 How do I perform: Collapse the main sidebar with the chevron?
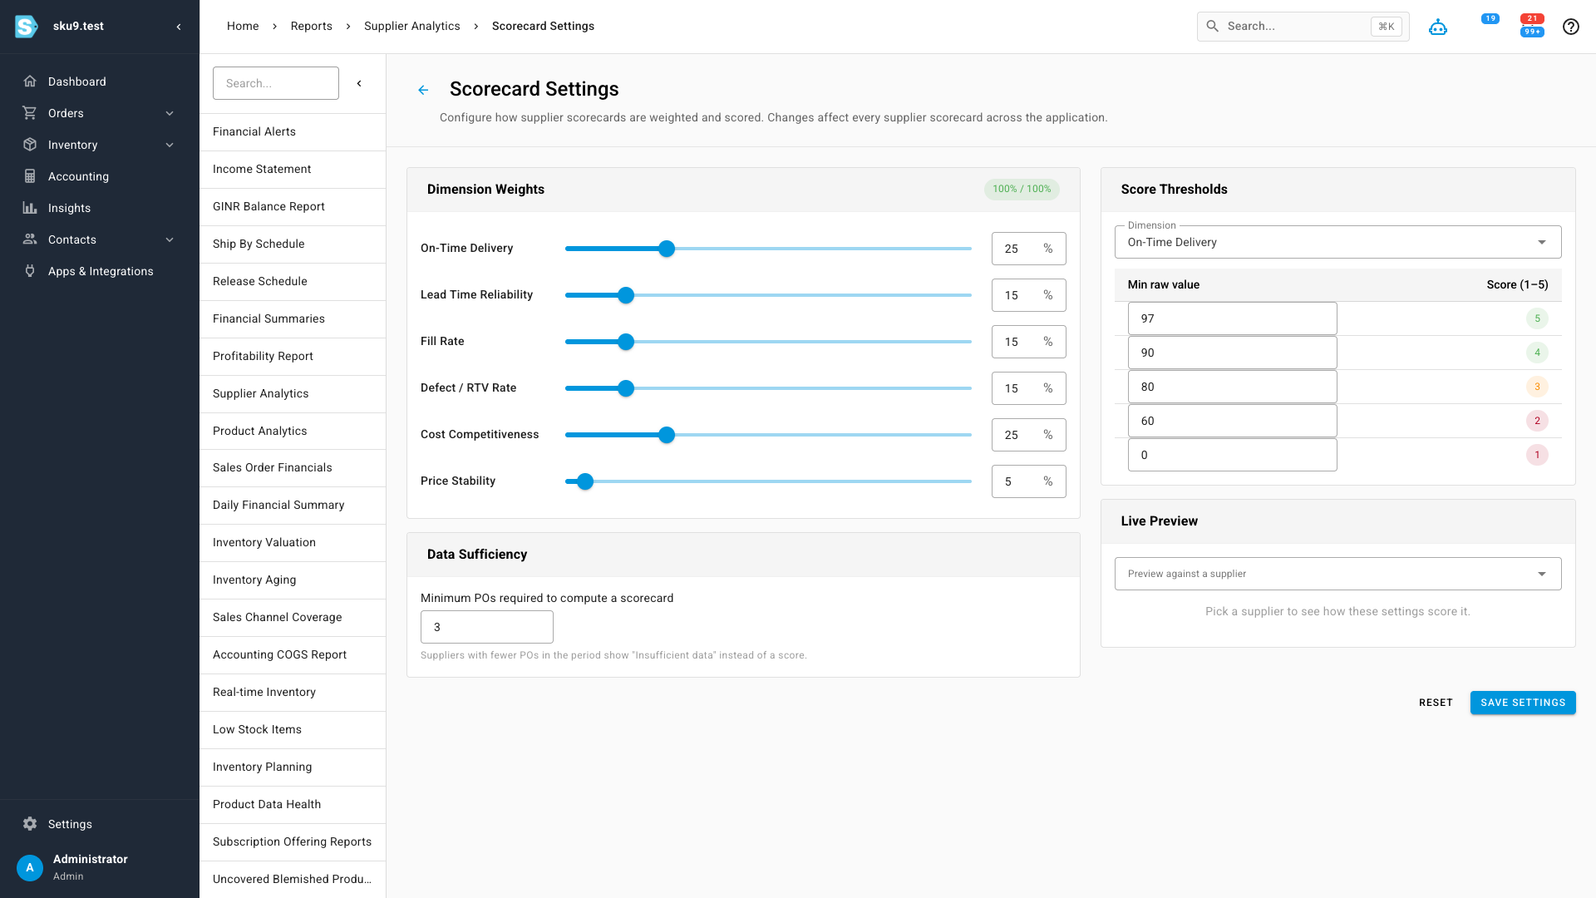tap(179, 27)
